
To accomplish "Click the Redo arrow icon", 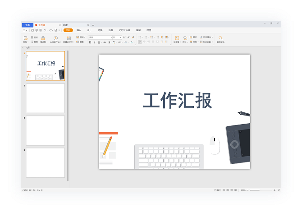I will click(x=50, y=30).
